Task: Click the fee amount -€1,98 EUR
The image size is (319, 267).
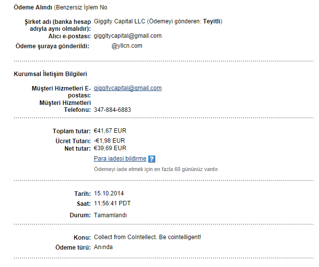Action: (109, 141)
